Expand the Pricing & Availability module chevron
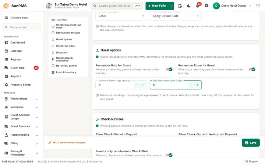The height and width of the screenshot is (165, 265). click(37, 154)
